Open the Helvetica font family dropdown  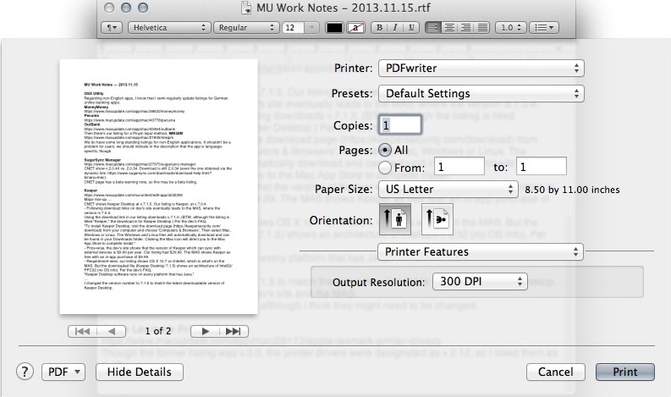coord(169,27)
